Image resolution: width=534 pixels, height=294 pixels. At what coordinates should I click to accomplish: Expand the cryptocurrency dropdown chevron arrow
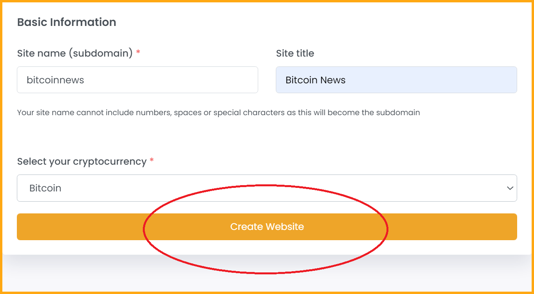(x=510, y=188)
